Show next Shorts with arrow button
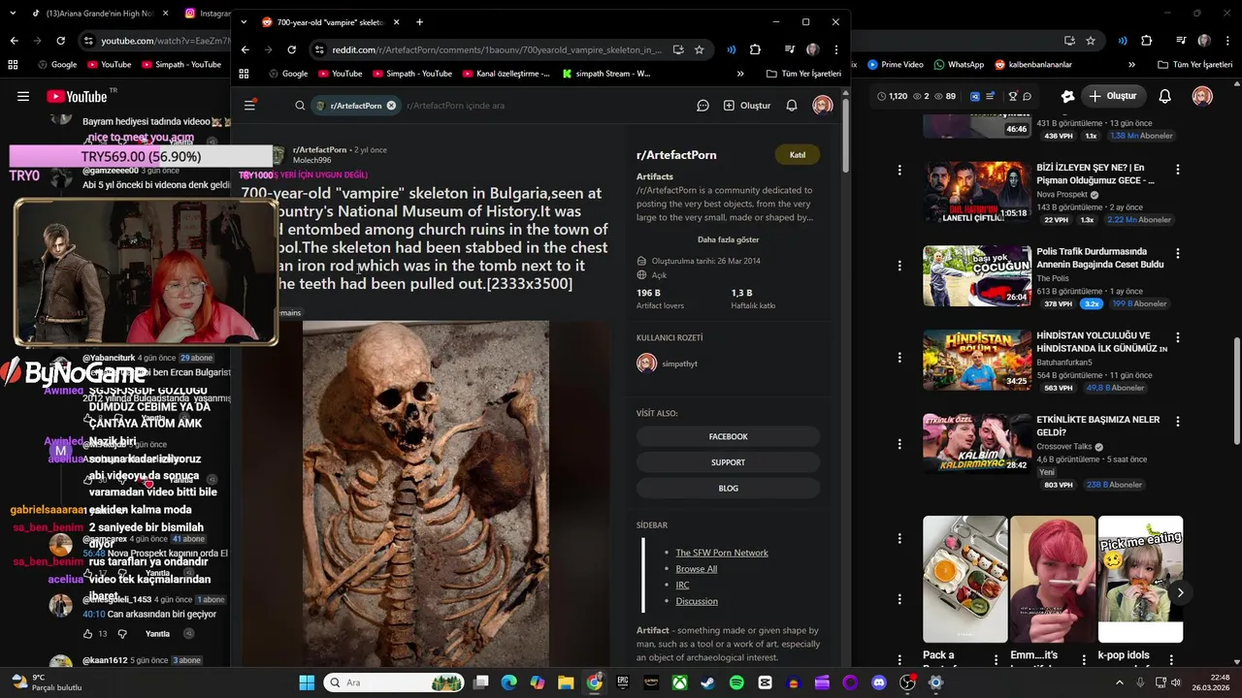 [1180, 592]
